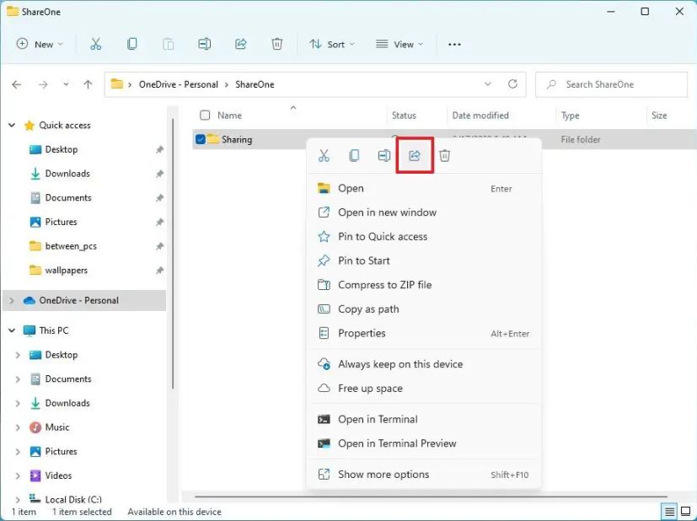Click the Delete trash icon in the top toolbar

[x=277, y=44]
